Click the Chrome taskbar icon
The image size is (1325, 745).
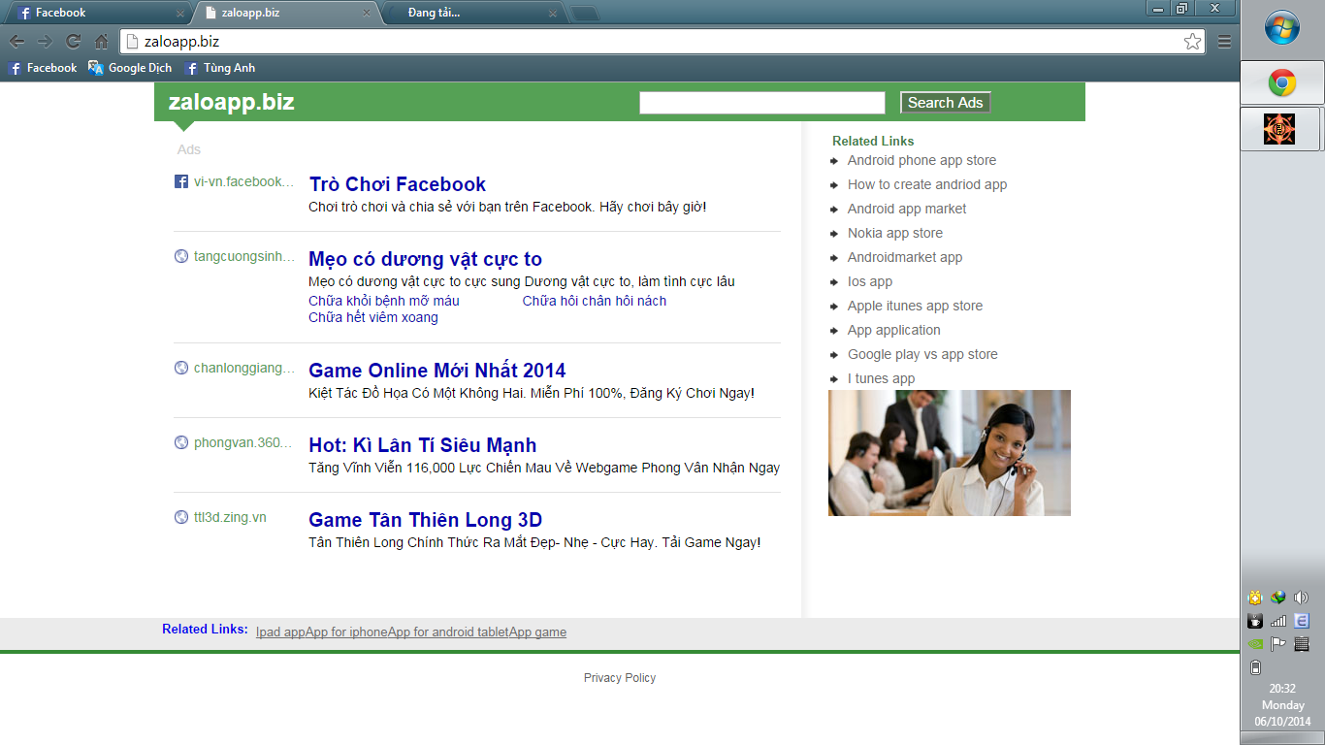1282,84
